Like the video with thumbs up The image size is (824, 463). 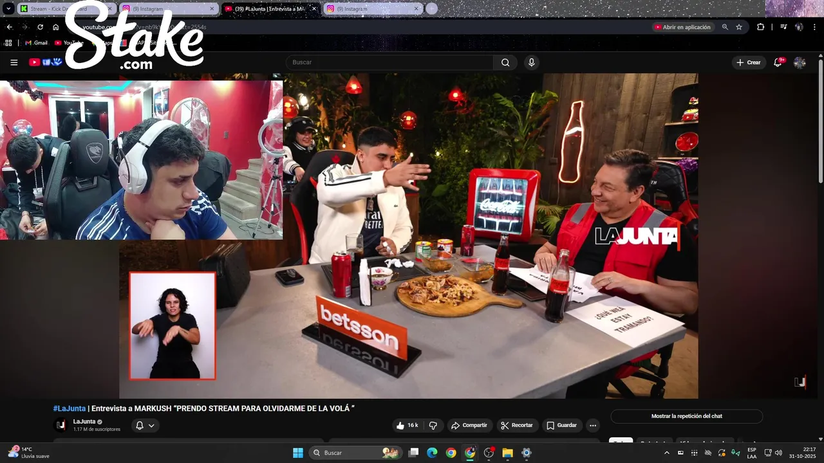[407, 425]
